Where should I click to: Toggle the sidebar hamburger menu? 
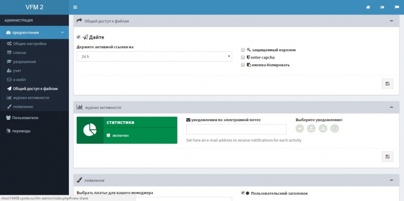[75, 7]
